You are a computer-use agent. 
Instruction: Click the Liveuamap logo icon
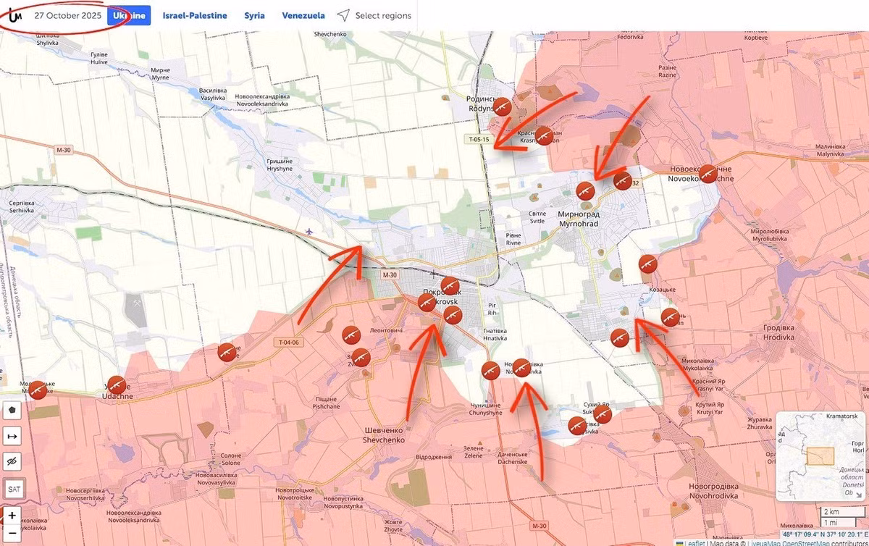pyautogui.click(x=13, y=15)
